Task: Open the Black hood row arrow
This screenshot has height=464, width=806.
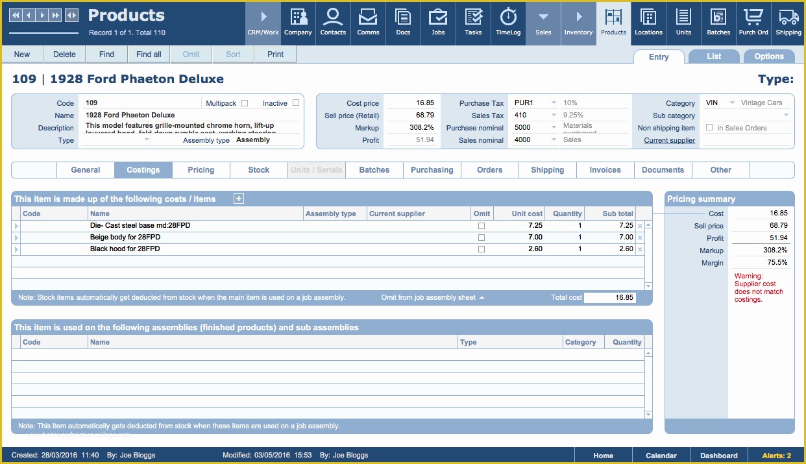Action: [x=16, y=249]
